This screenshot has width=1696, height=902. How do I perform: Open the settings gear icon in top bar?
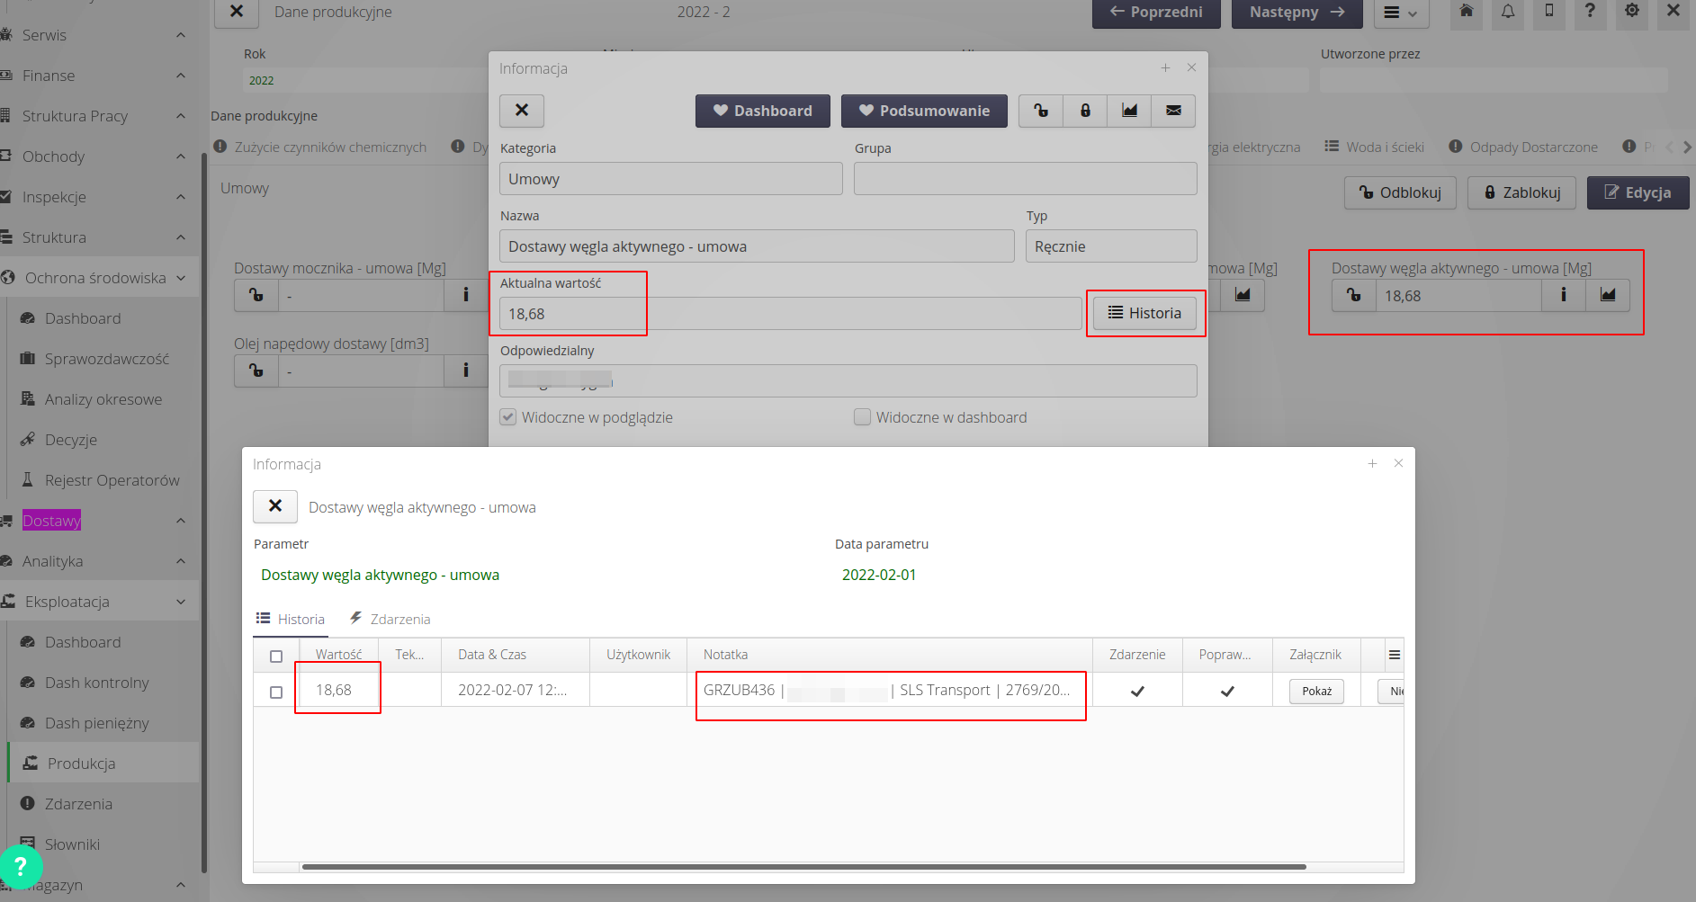pyautogui.click(x=1631, y=12)
